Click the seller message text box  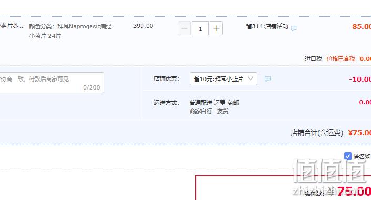tap(51, 83)
